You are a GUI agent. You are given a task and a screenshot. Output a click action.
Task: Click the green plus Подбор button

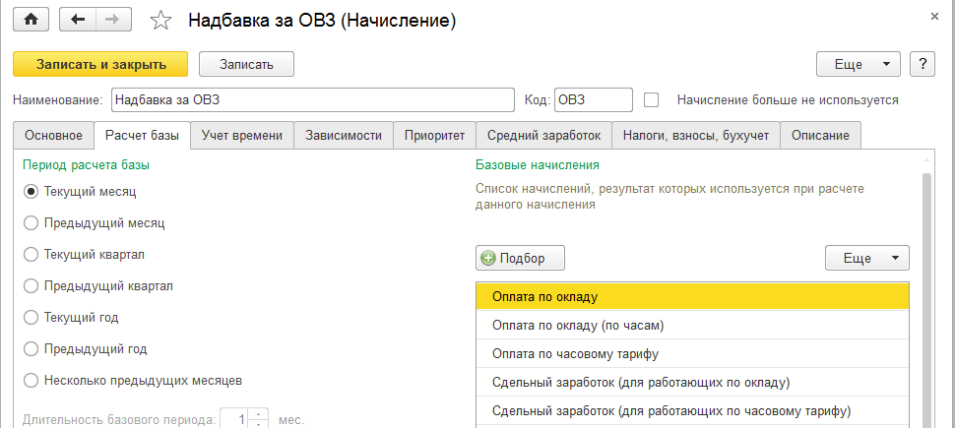520,258
